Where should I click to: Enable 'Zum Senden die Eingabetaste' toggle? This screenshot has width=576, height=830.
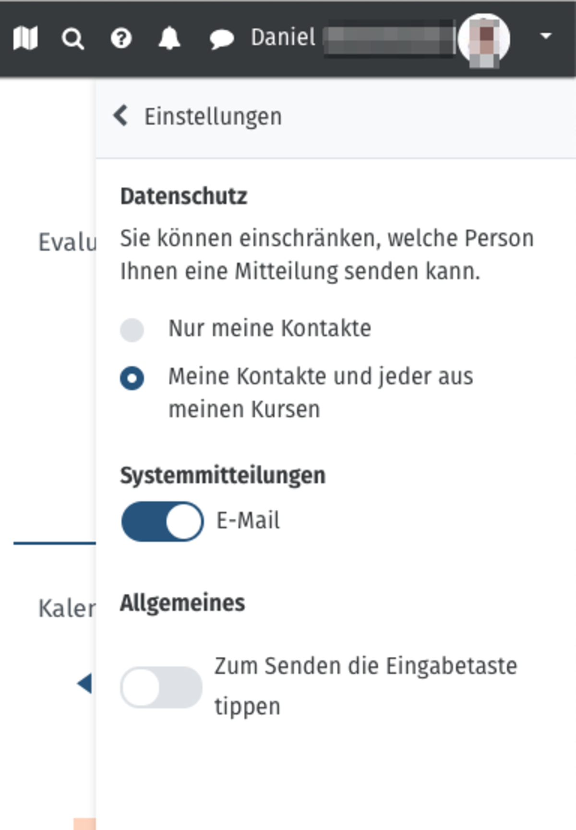click(161, 687)
